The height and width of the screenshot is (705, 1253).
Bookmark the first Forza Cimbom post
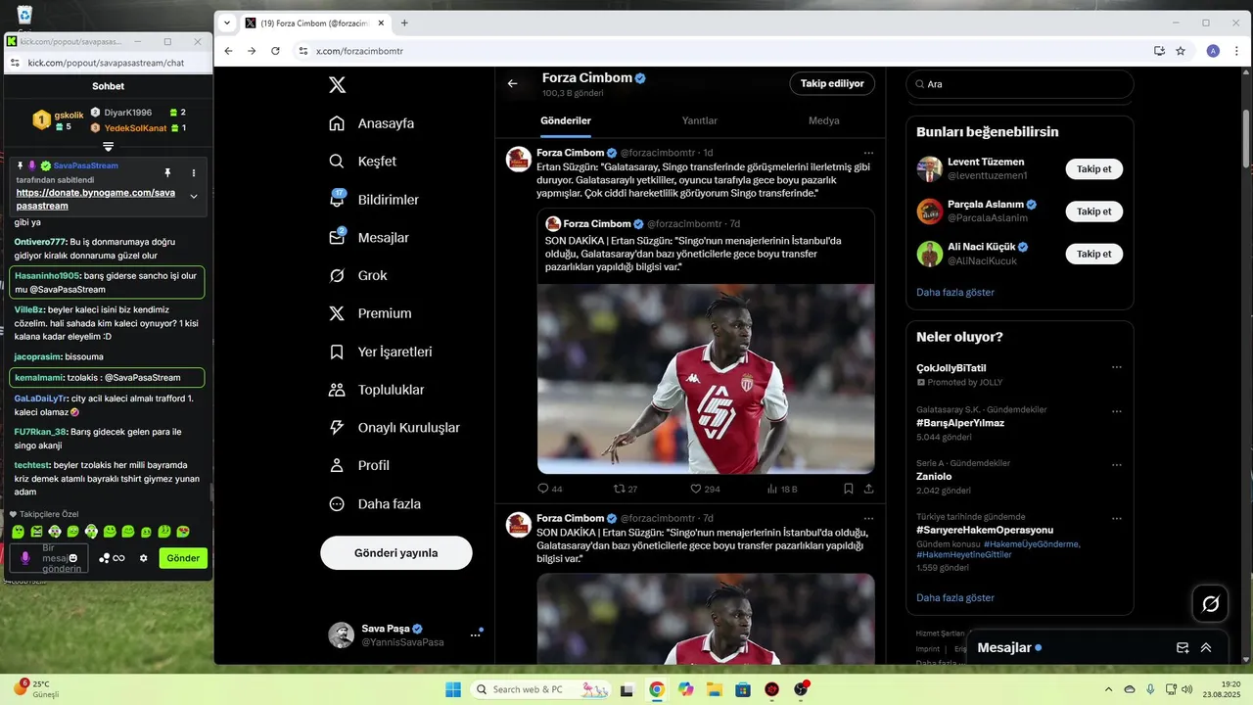coord(849,489)
